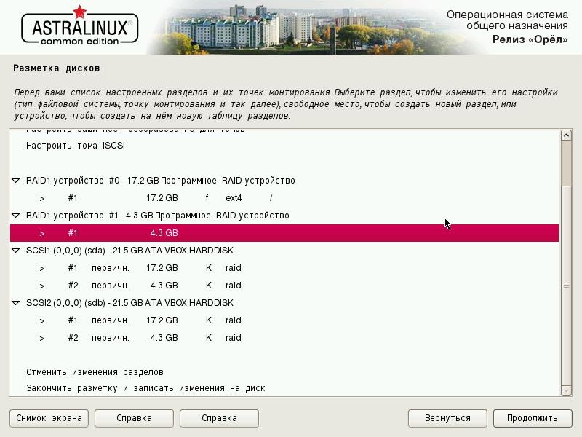This screenshot has height=437, width=582.
Task: Collapse RAID1 device #0 tree node
Action: 16,181
